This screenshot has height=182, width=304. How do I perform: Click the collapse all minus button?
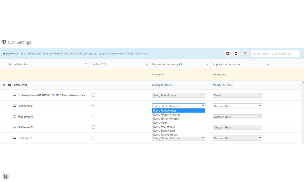236,53
